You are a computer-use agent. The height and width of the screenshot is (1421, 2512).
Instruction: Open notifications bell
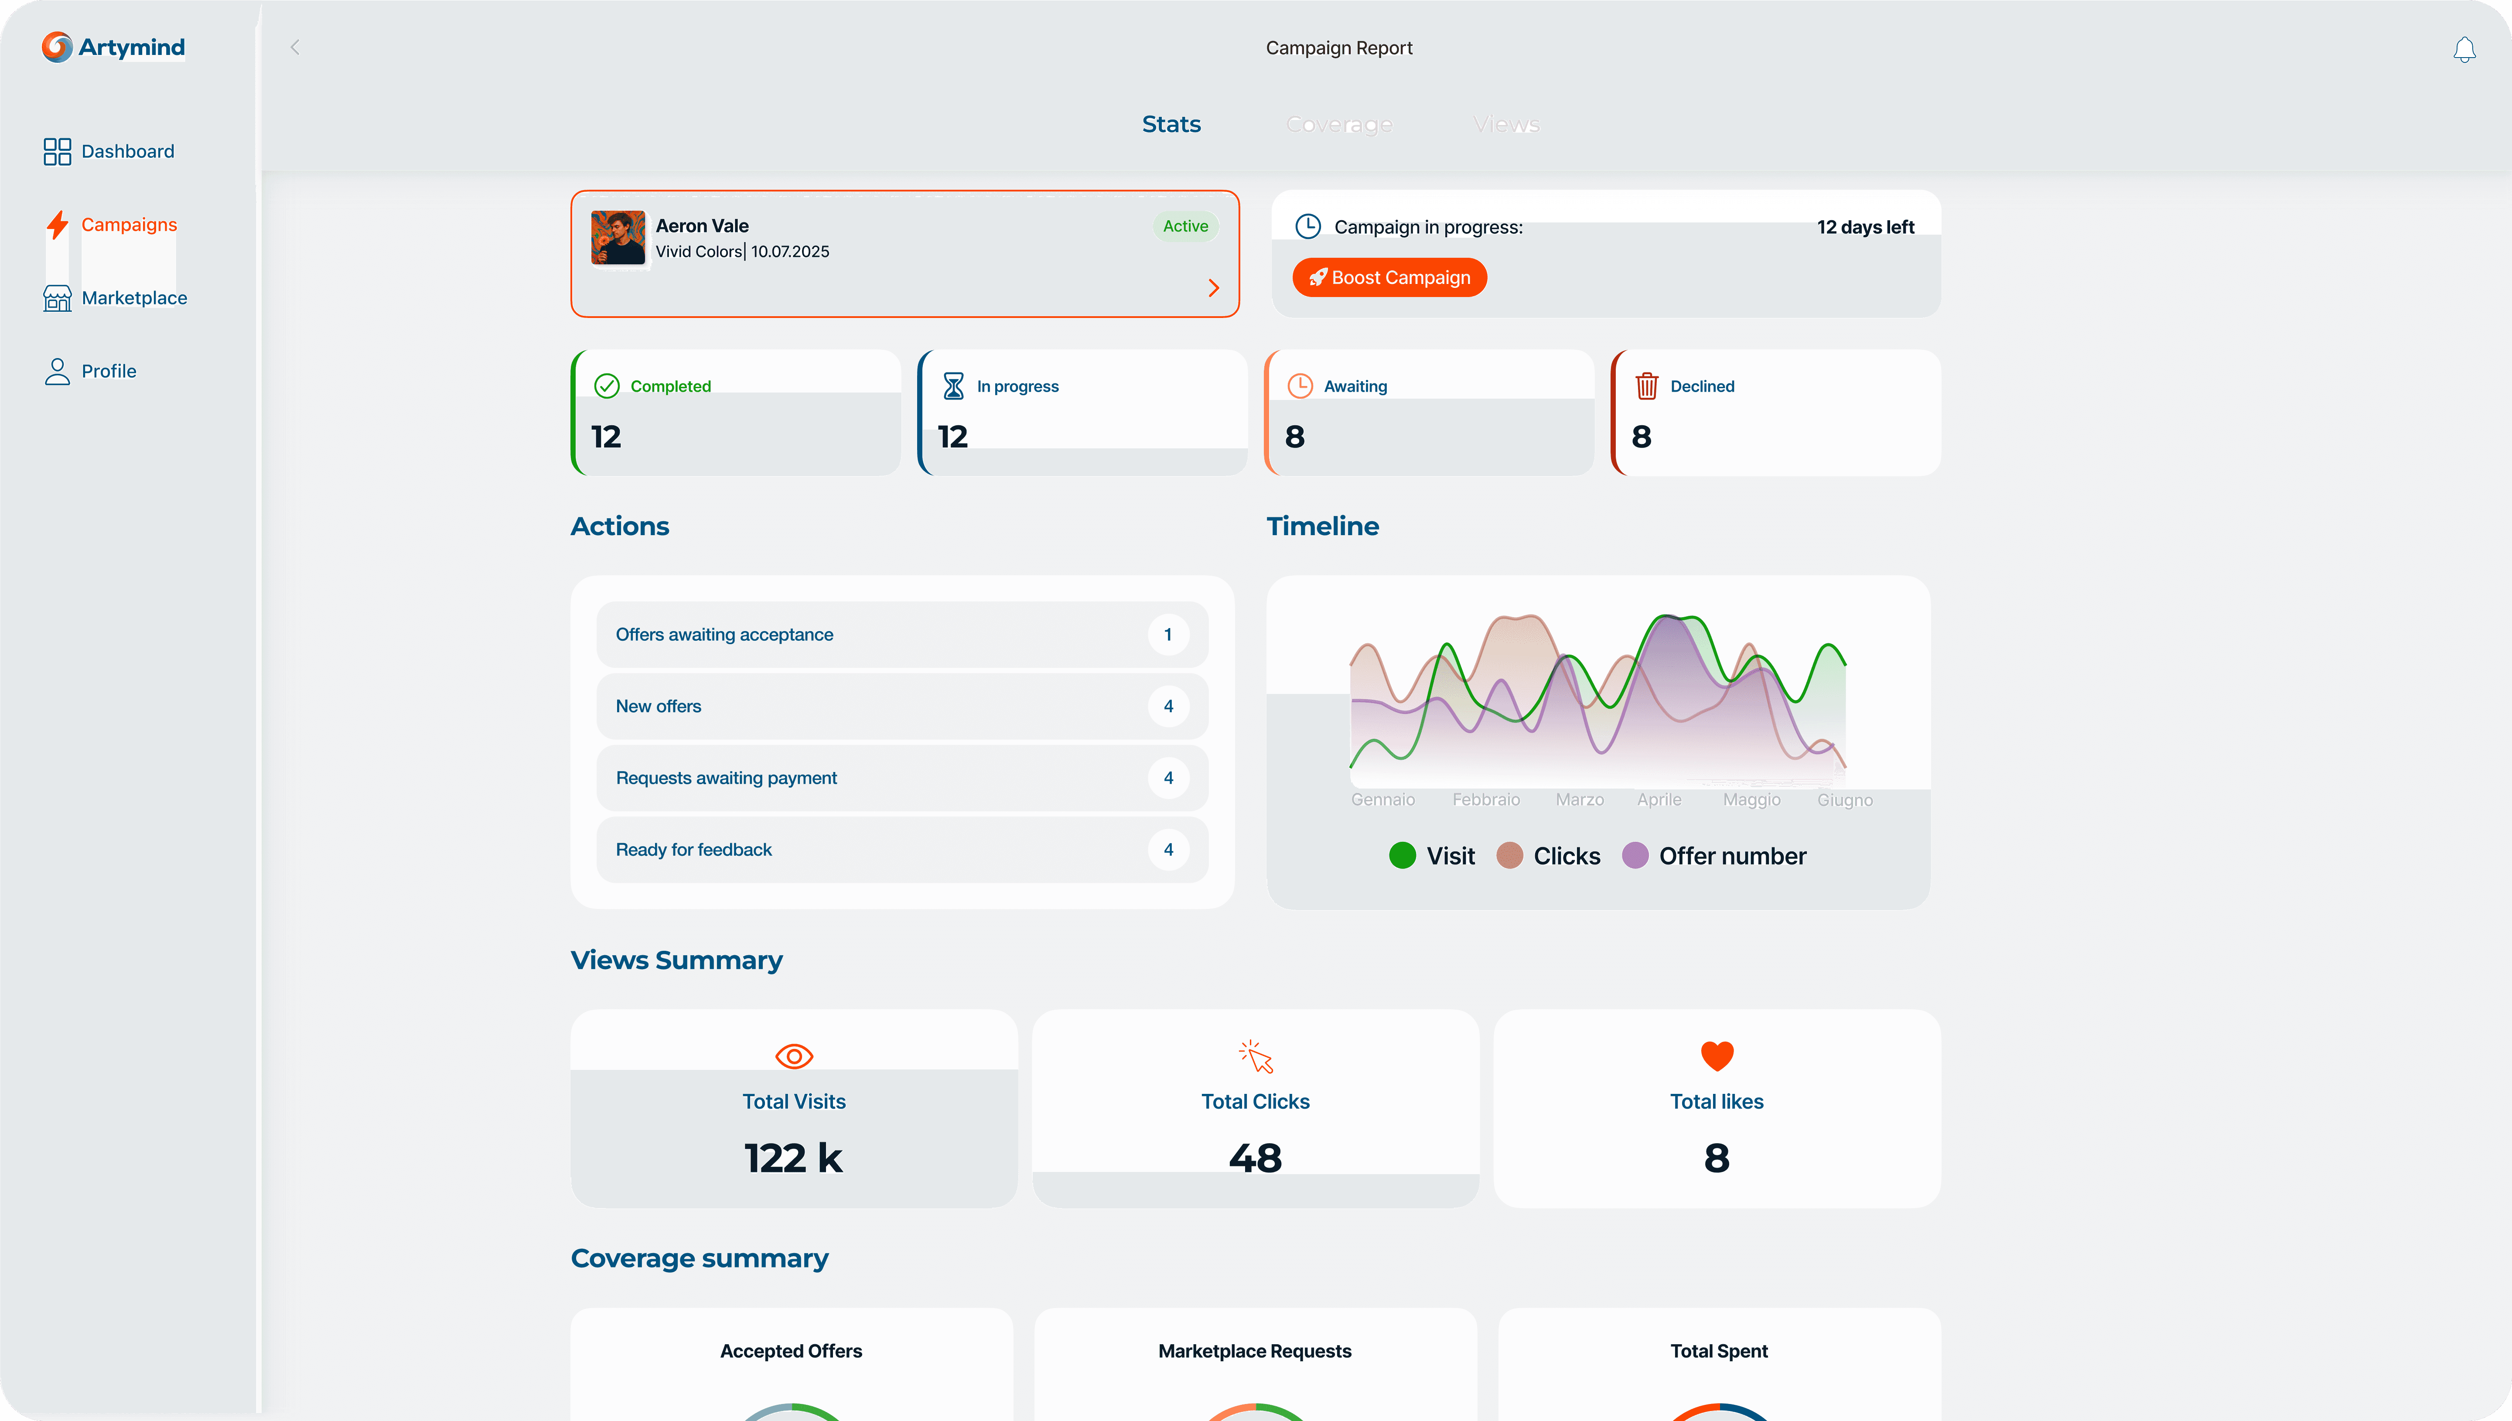[2464, 49]
